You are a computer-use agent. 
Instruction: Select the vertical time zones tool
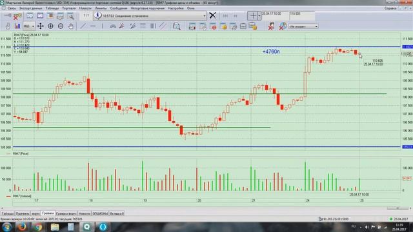(x=153, y=26)
